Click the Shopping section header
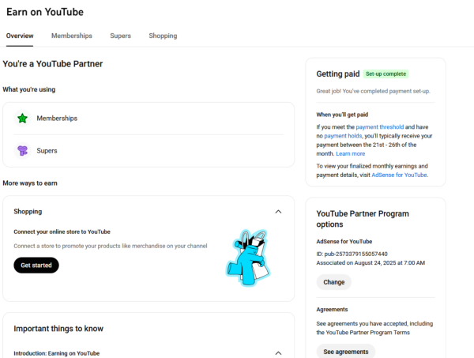Viewport: 474px width, 358px height. [28, 212]
